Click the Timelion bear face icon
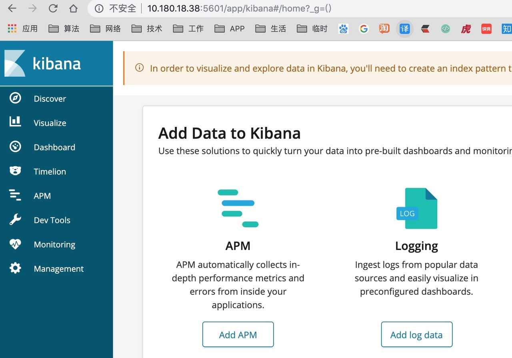Image resolution: width=512 pixels, height=358 pixels. (x=15, y=171)
